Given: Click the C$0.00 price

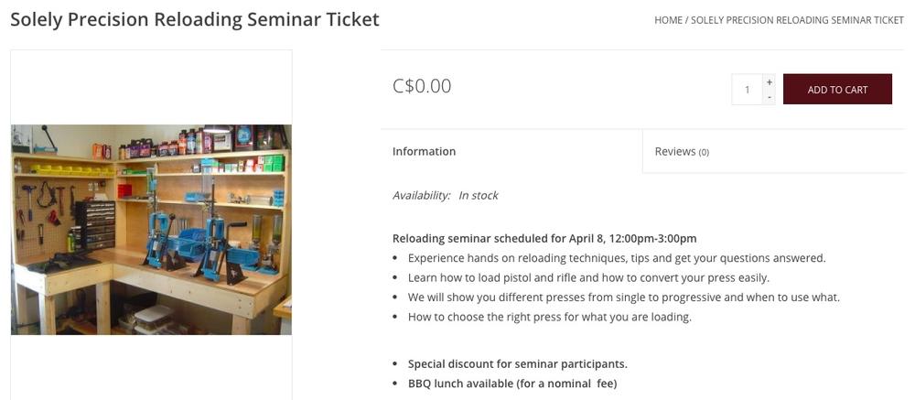Looking at the screenshot, I should 422,86.
